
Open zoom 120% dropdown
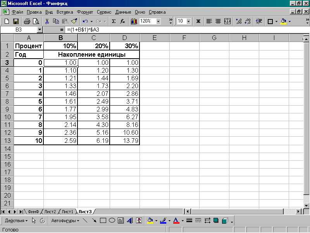tap(158, 21)
